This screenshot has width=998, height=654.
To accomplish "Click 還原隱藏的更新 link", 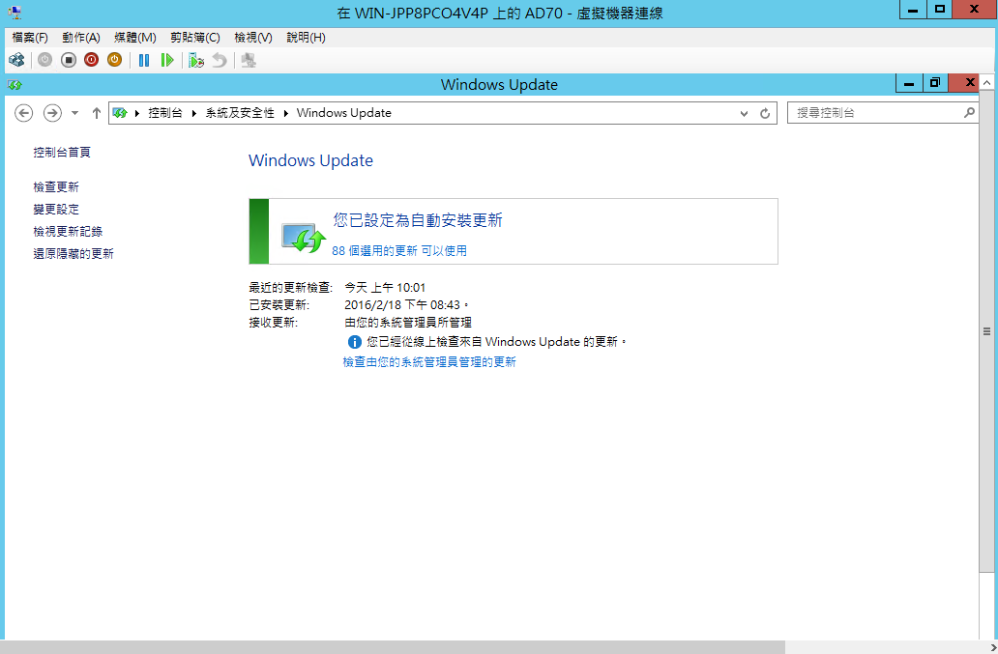I will (73, 254).
